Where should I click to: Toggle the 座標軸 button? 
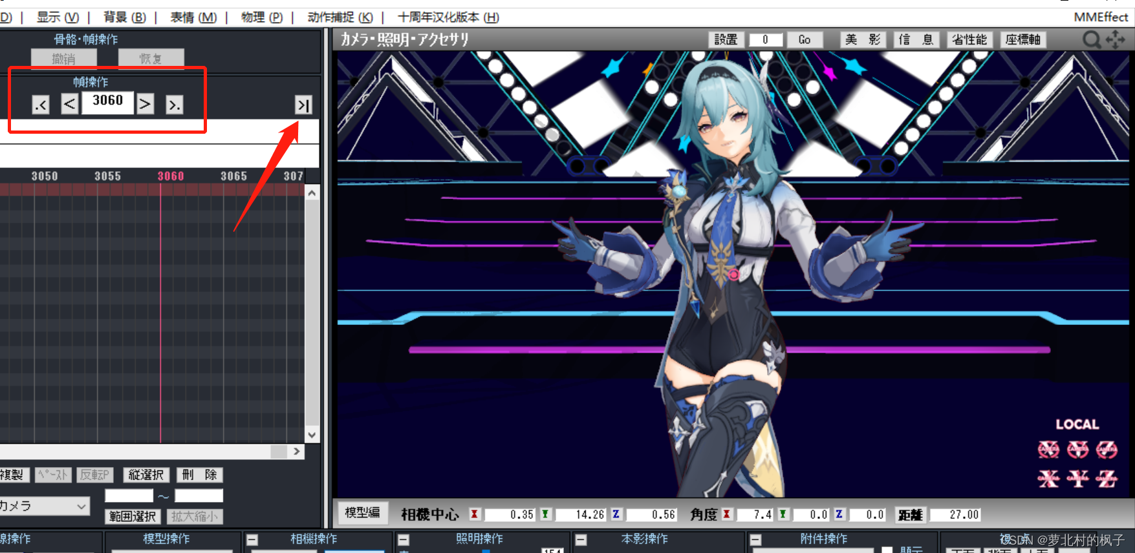tap(1023, 40)
